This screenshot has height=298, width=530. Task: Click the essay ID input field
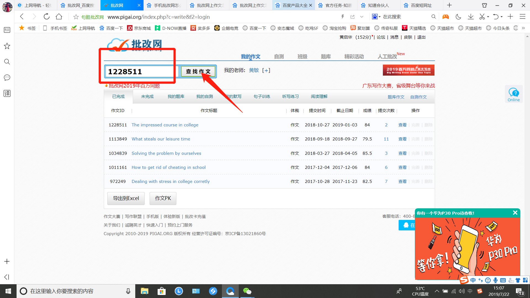coord(141,71)
